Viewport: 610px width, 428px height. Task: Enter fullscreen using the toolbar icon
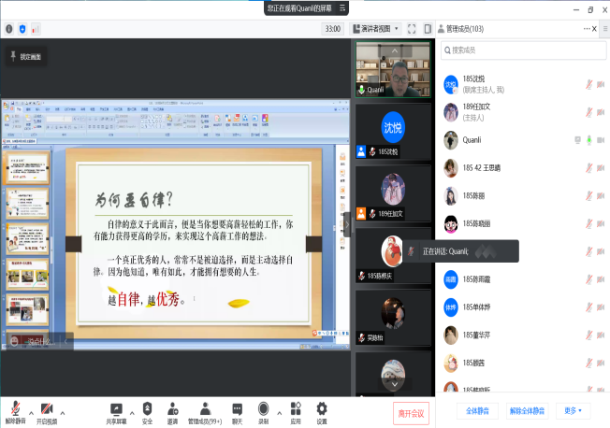412,29
